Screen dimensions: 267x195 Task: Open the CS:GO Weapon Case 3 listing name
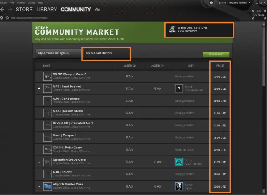[x=70, y=74]
